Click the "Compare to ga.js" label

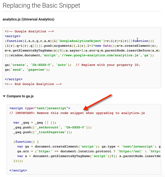tap(20, 96)
